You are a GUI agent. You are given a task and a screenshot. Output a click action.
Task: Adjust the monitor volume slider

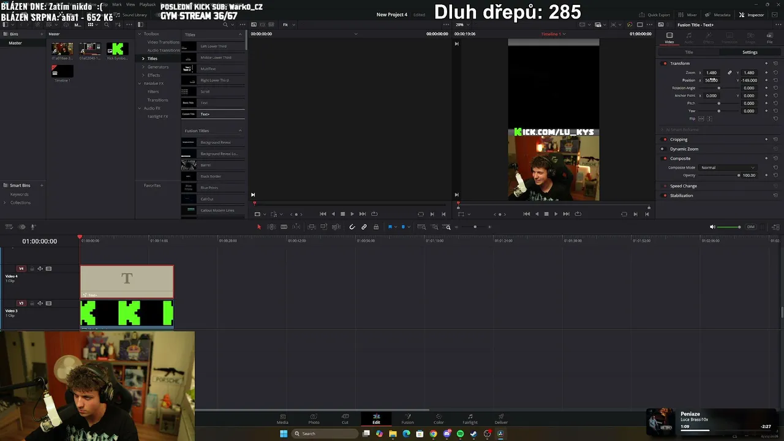click(729, 227)
